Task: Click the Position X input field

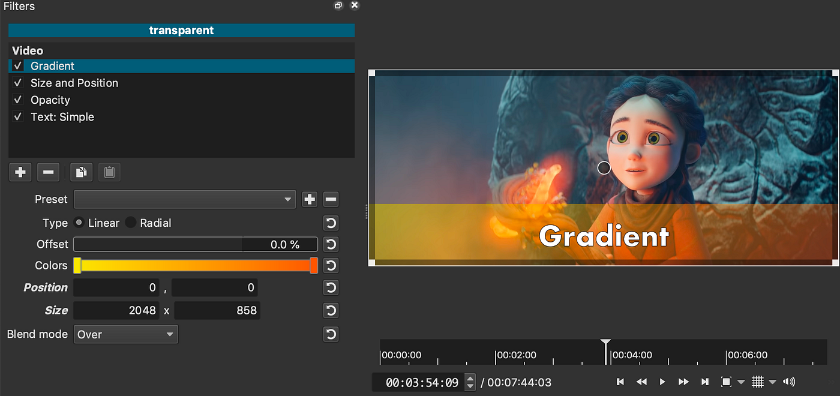Action: [116, 288]
